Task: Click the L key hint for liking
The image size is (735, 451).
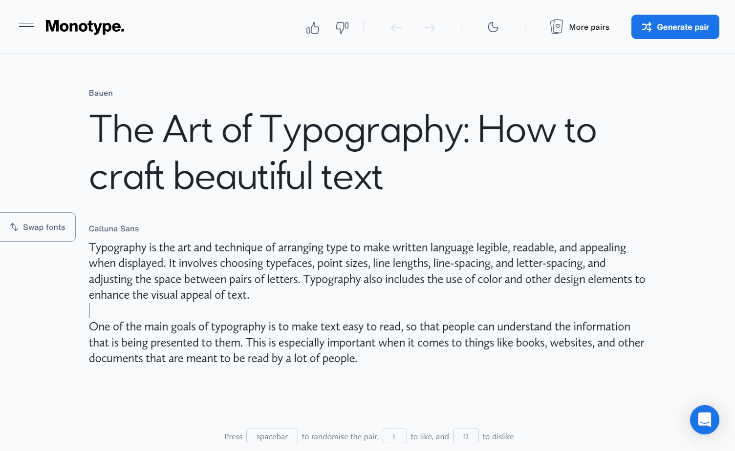Action: click(x=394, y=436)
